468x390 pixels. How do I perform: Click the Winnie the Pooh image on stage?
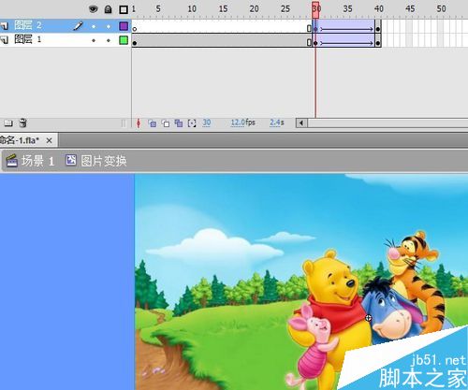point(301,282)
